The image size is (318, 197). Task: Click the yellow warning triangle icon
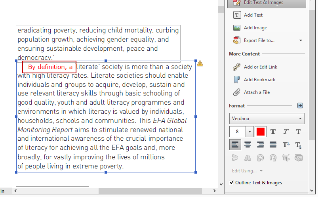[200, 63]
